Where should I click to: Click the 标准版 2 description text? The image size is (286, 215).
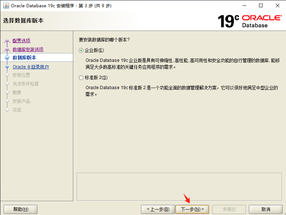(182, 91)
